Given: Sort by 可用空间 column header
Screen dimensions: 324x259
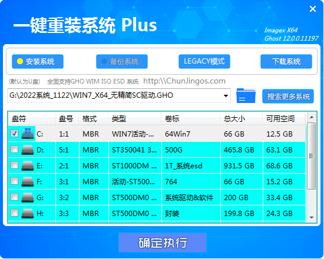Looking at the screenshot, I should click(x=284, y=119).
